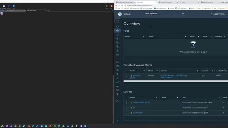Filter the Secrets Labels column
Screen dimensions: 228x128
tap(177, 97)
